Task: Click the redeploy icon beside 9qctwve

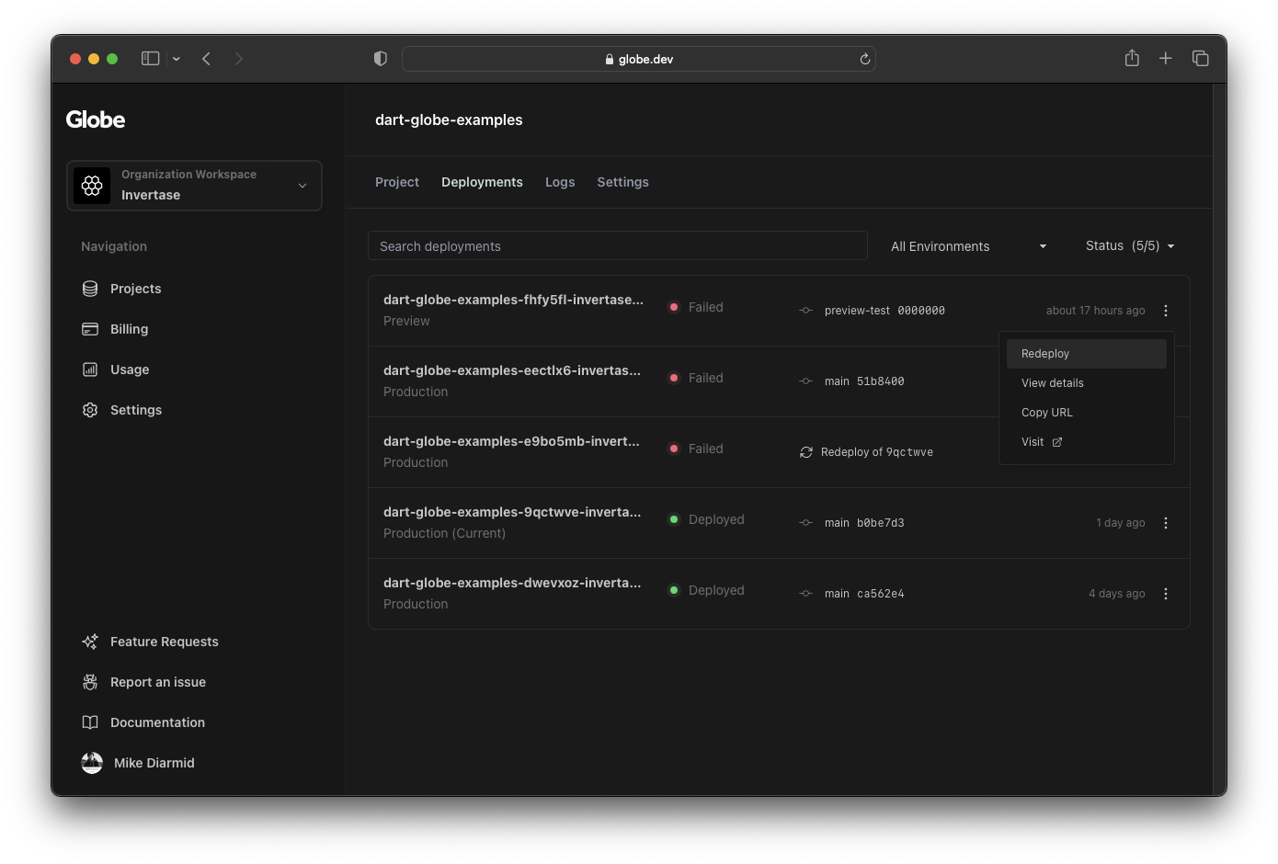Action: tap(806, 452)
